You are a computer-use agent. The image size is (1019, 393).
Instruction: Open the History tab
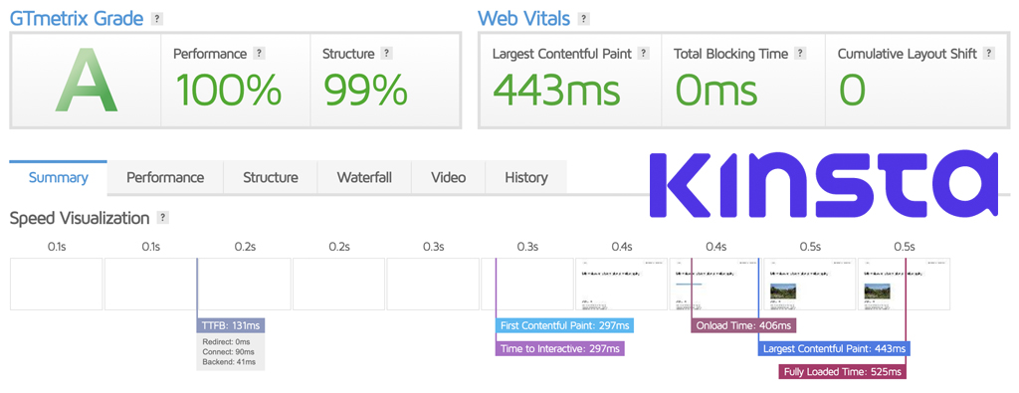click(526, 177)
